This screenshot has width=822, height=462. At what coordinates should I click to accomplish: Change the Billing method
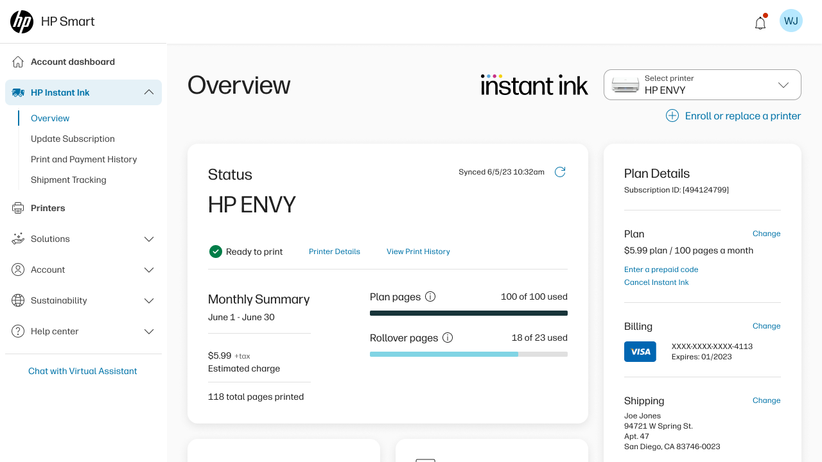[x=767, y=326]
